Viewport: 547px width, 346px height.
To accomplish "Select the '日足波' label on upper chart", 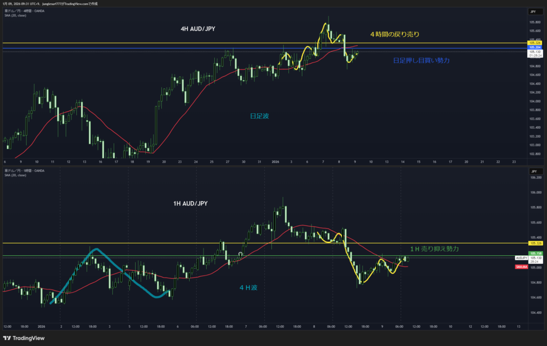I will (x=259, y=115).
